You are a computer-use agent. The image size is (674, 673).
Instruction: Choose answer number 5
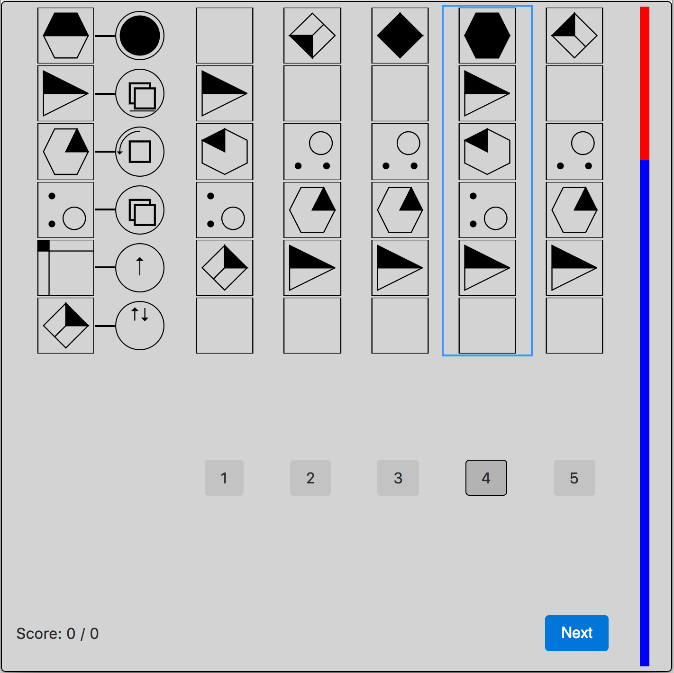(x=574, y=478)
